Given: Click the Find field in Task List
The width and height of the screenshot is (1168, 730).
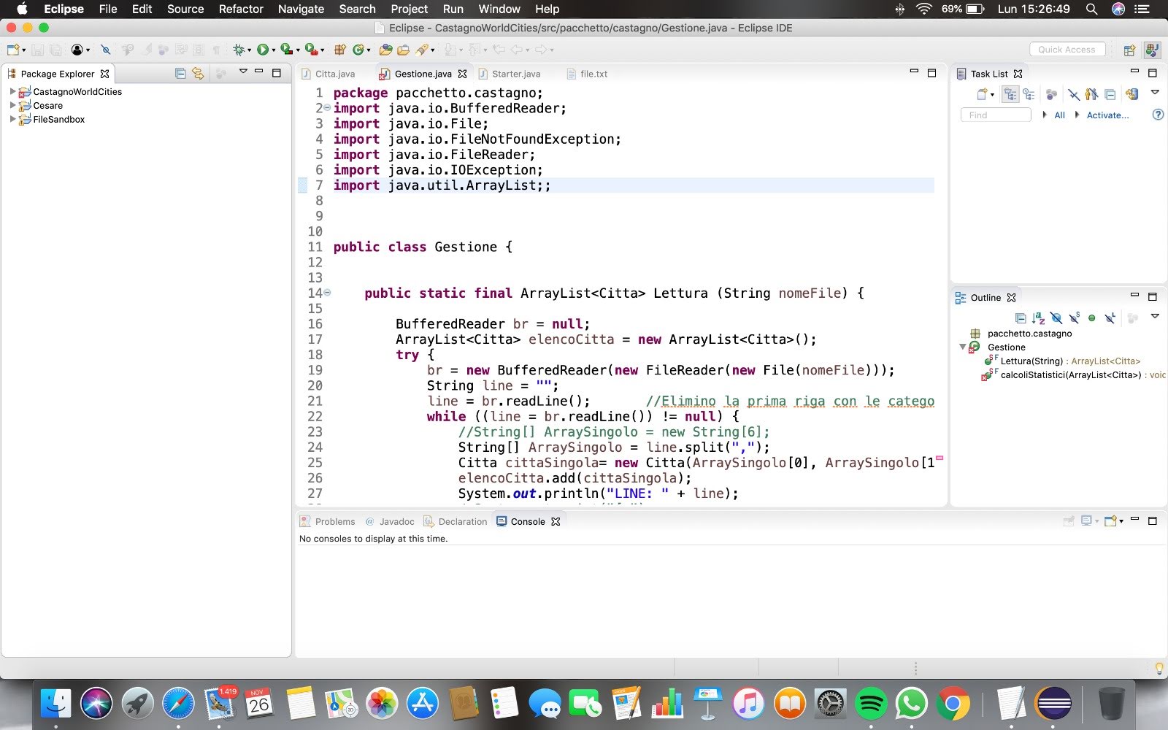Looking at the screenshot, I should pos(996,115).
